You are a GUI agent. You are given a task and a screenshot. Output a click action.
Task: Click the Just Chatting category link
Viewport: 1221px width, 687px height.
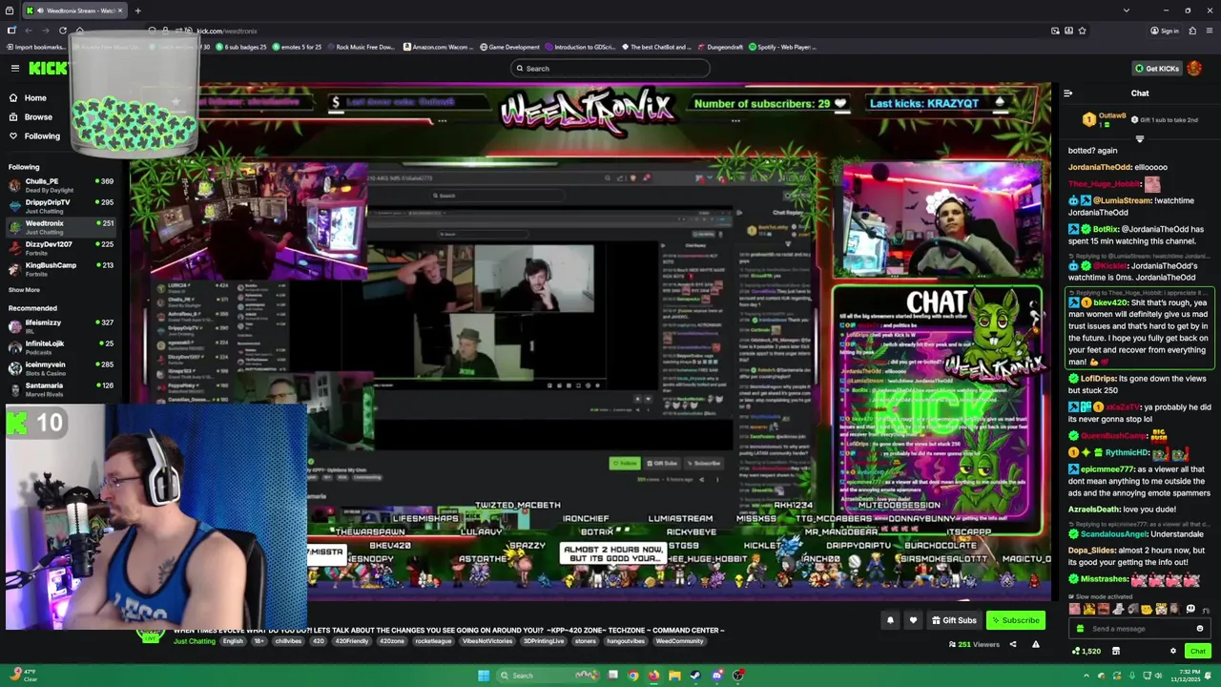pos(195,641)
